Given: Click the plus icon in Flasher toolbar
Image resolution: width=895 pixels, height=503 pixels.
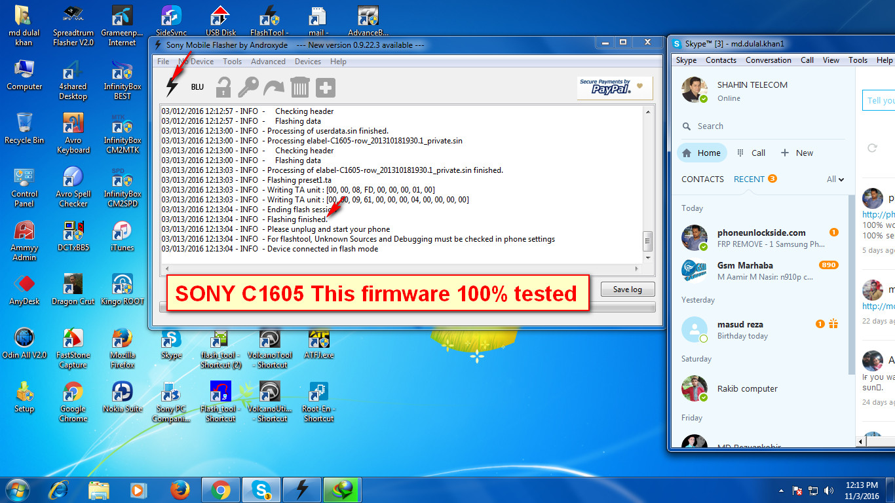Looking at the screenshot, I should point(326,87).
